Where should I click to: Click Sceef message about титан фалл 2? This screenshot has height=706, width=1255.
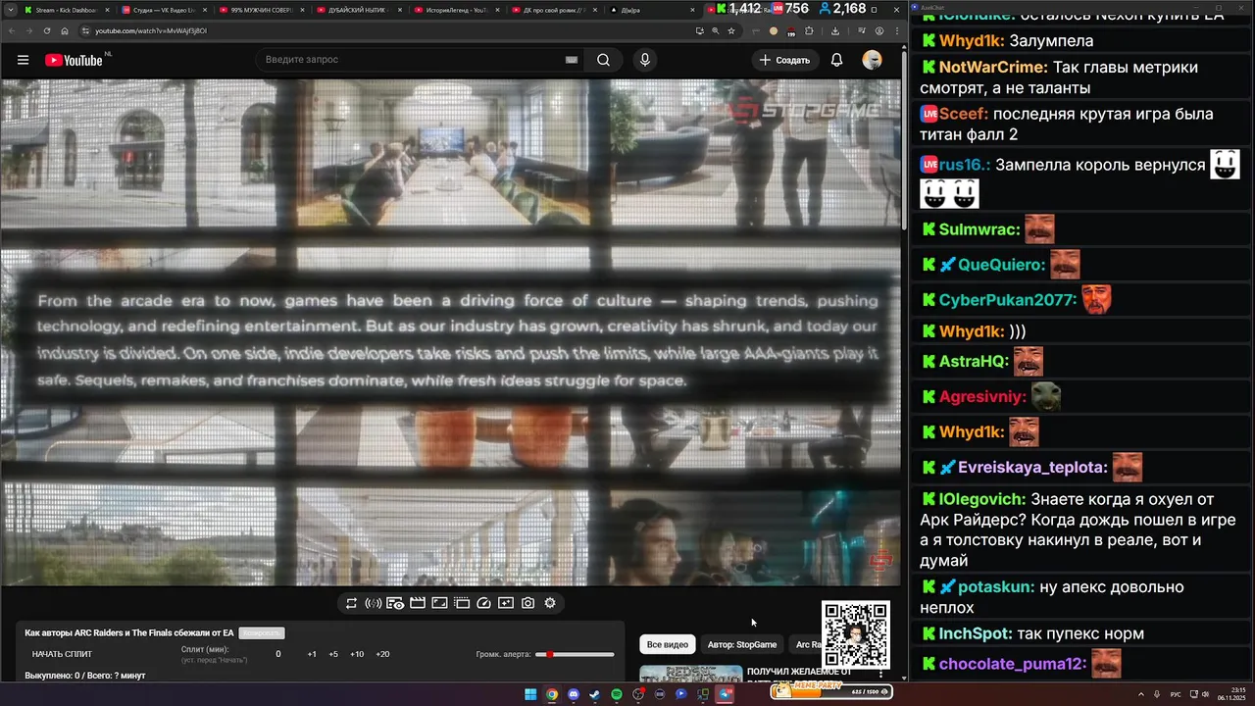1068,125
